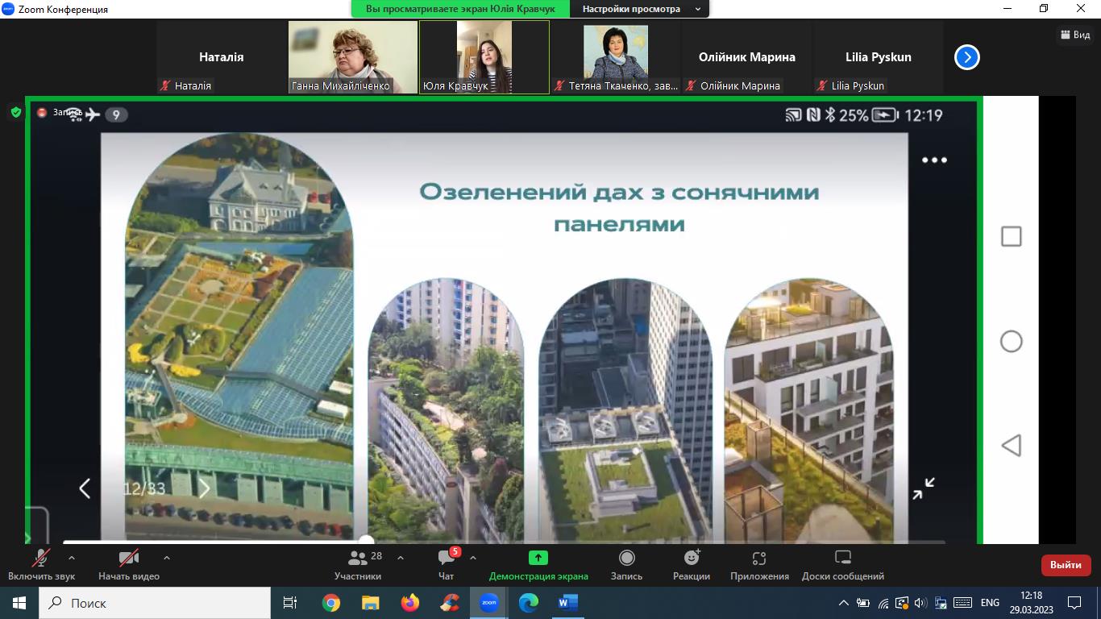This screenshot has width=1101, height=619.
Task: Open the Чат chat panel
Action: 447,564
